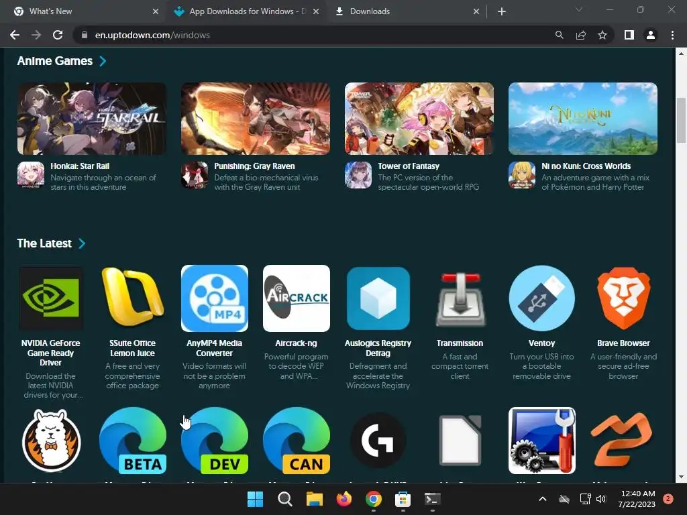Image resolution: width=687 pixels, height=515 pixels.
Task: Select App Downloads for Windows tab
Action: 246,11
